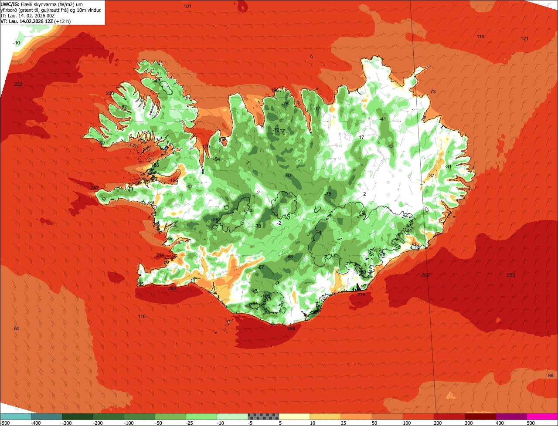This screenshot has width=558, height=426.
Task: Click the teal -400 to -300 legend swatch
Action: point(47,416)
